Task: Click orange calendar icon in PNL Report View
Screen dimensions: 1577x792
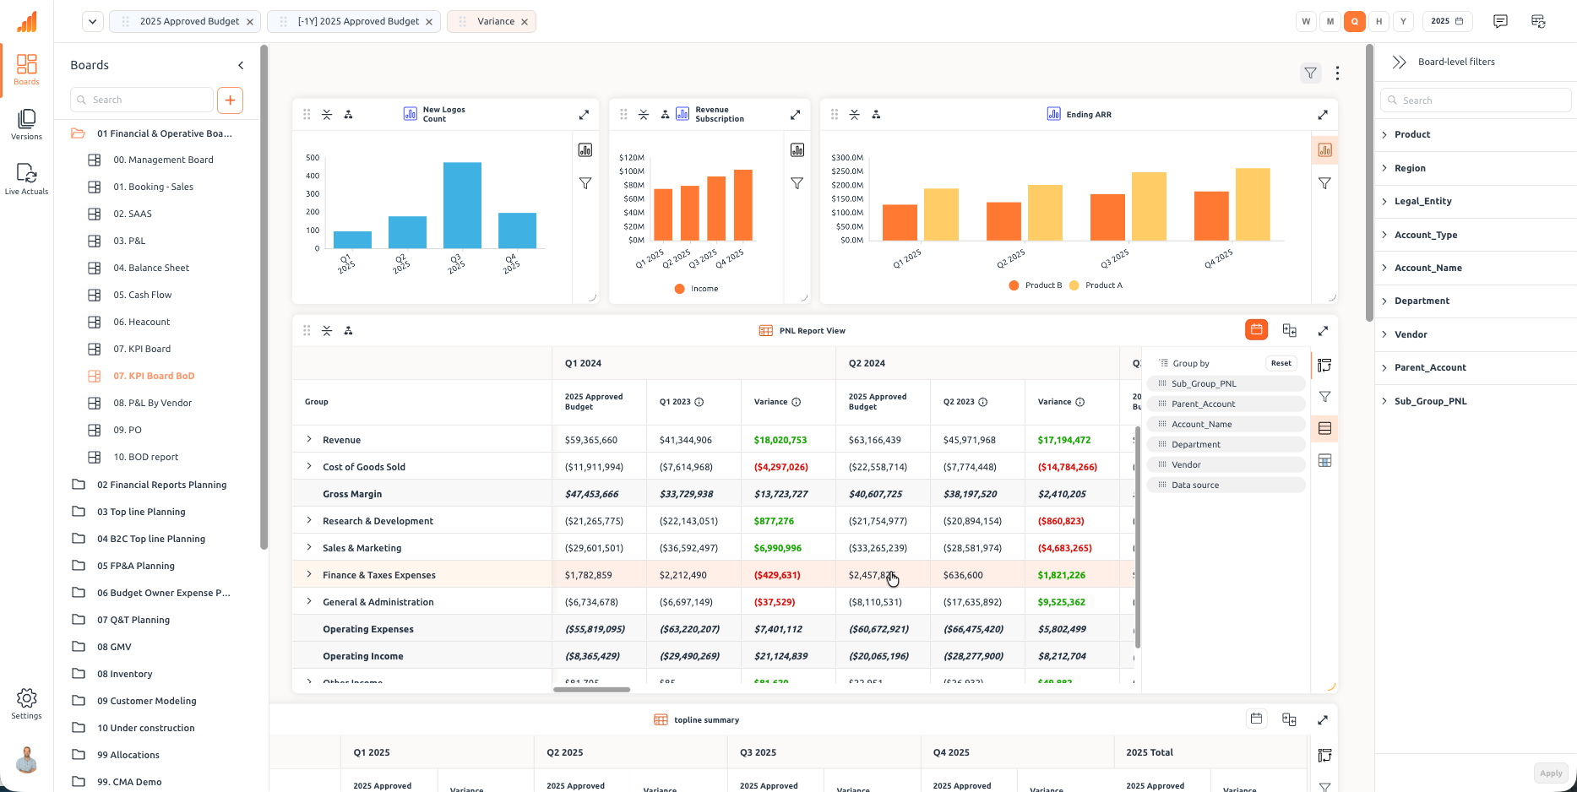Action: (1257, 330)
